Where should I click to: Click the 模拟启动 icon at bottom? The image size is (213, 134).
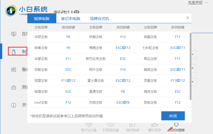tap(154, 124)
